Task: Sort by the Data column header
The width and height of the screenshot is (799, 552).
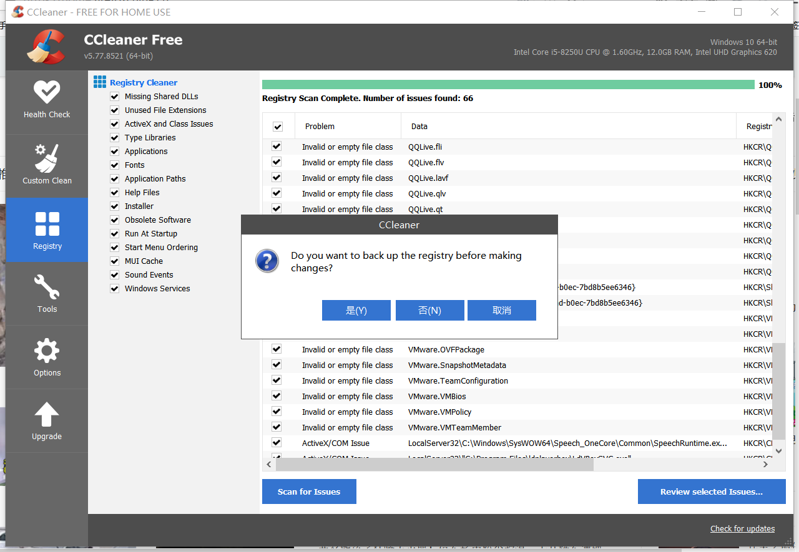Action: click(569, 126)
